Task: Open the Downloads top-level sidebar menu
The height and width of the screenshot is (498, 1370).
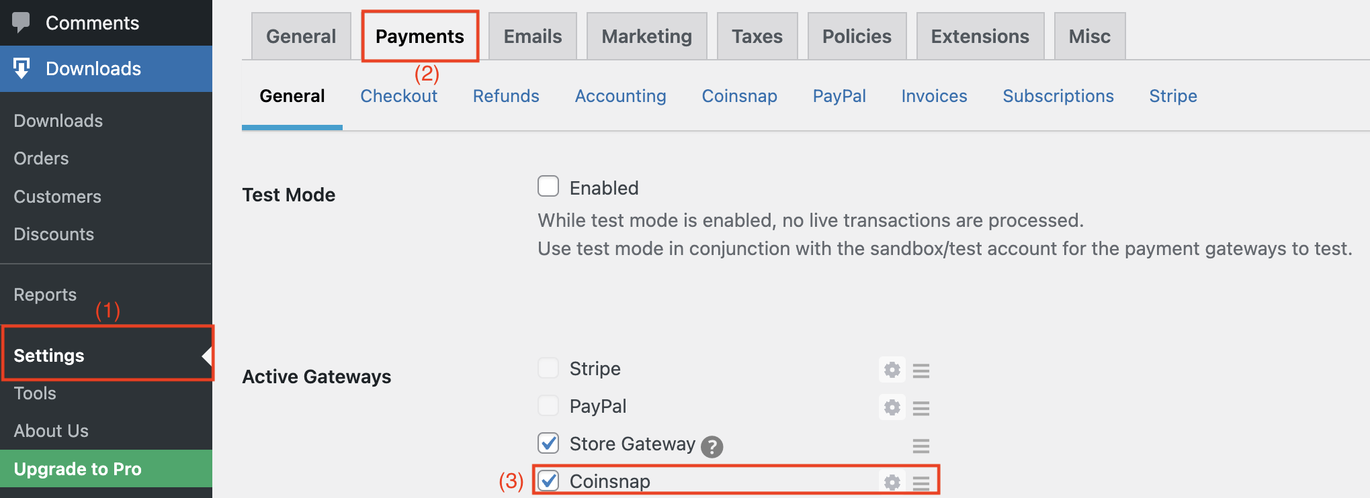Action: click(x=93, y=68)
